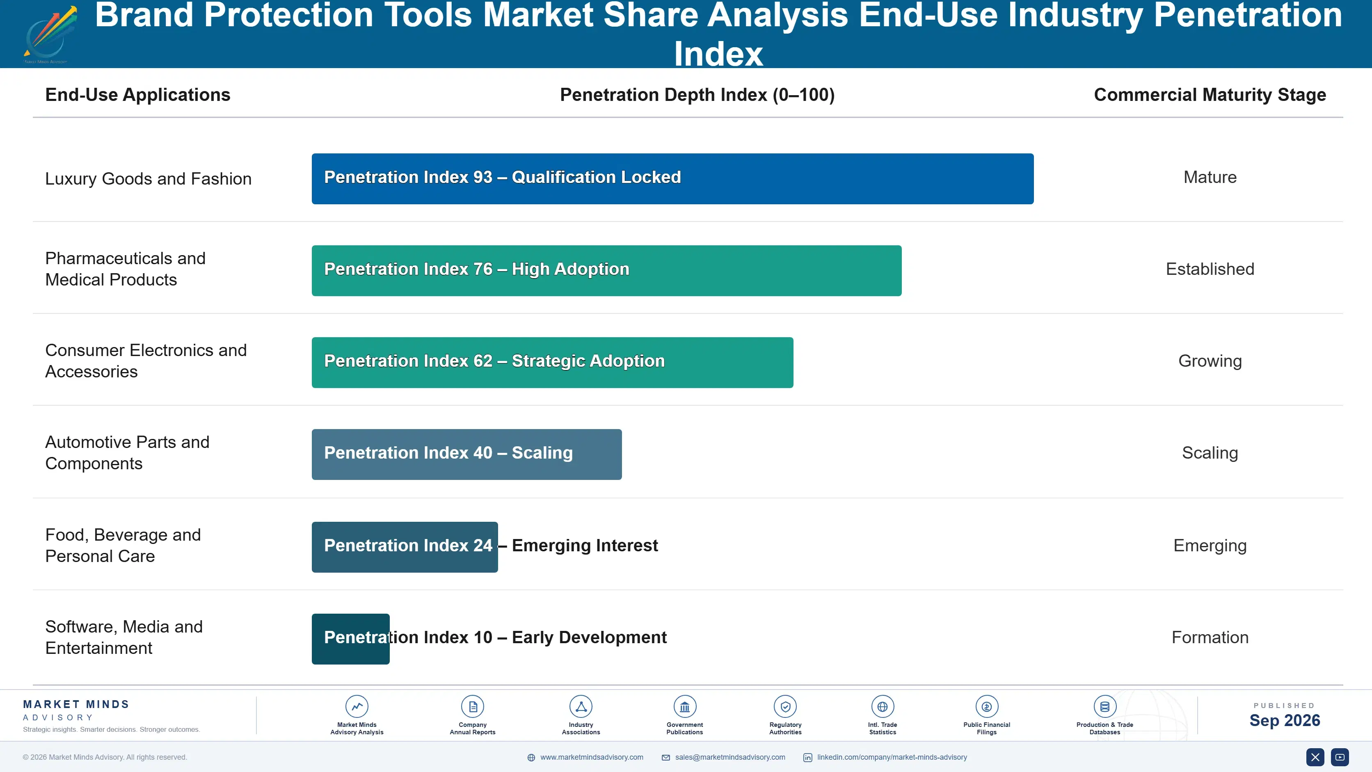Select the Penetration Index 40 Scaling bar
This screenshot has height=772, width=1372.
[x=466, y=455]
